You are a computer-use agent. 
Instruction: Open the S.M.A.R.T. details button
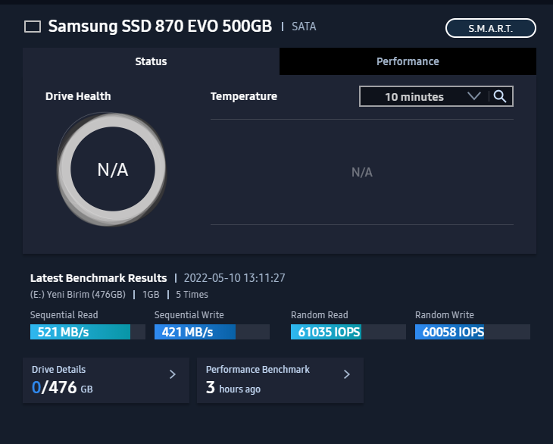tap(491, 28)
